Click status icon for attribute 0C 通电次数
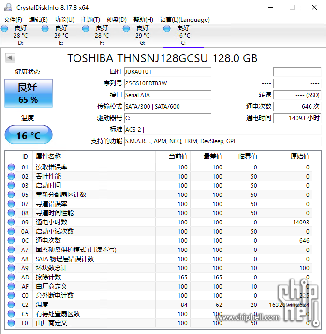The height and width of the screenshot is (334, 326). point(11,240)
